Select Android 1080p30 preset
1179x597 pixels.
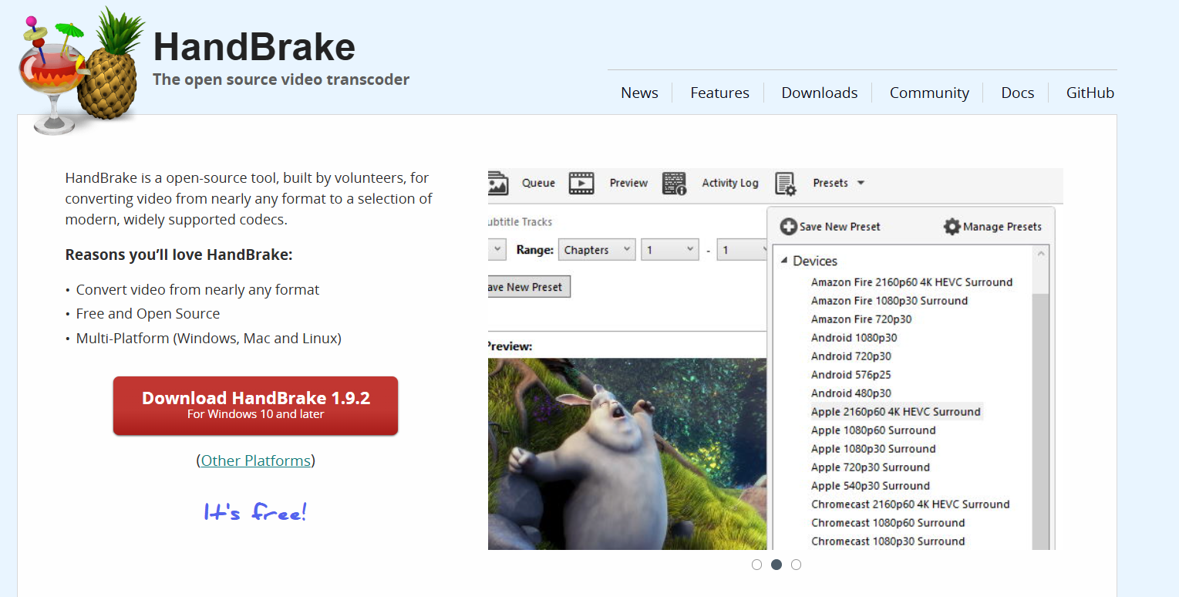tap(854, 338)
